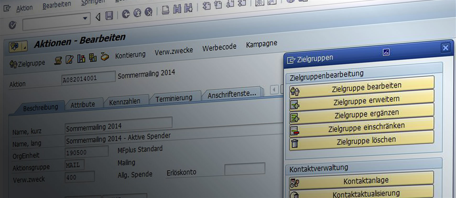Click the 'MFplus Standard' text

[140, 150]
